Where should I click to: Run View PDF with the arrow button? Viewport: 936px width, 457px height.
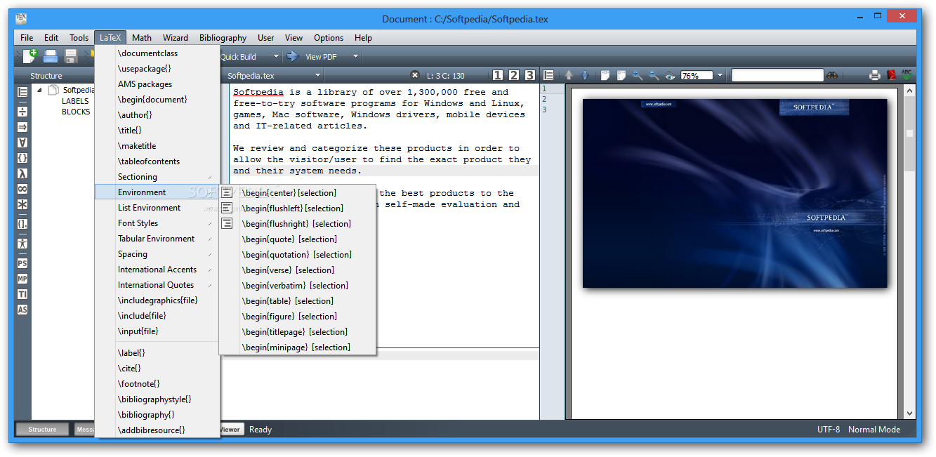click(292, 57)
